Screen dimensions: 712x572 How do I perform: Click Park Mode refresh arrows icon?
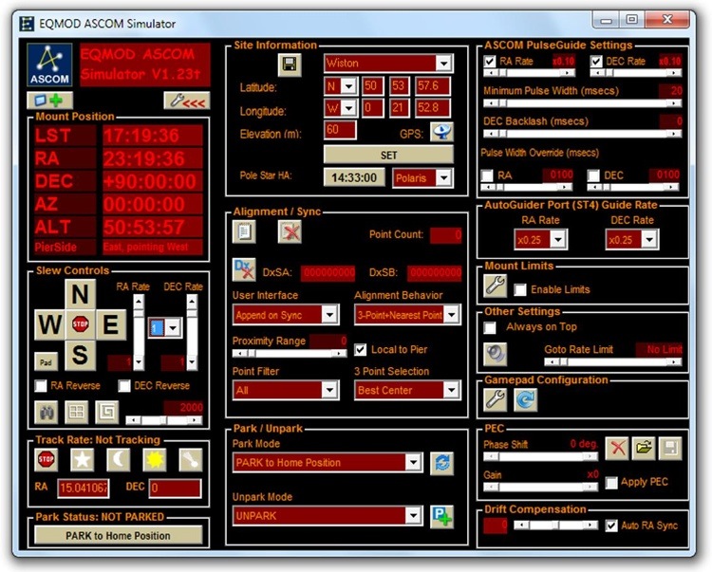(x=441, y=463)
